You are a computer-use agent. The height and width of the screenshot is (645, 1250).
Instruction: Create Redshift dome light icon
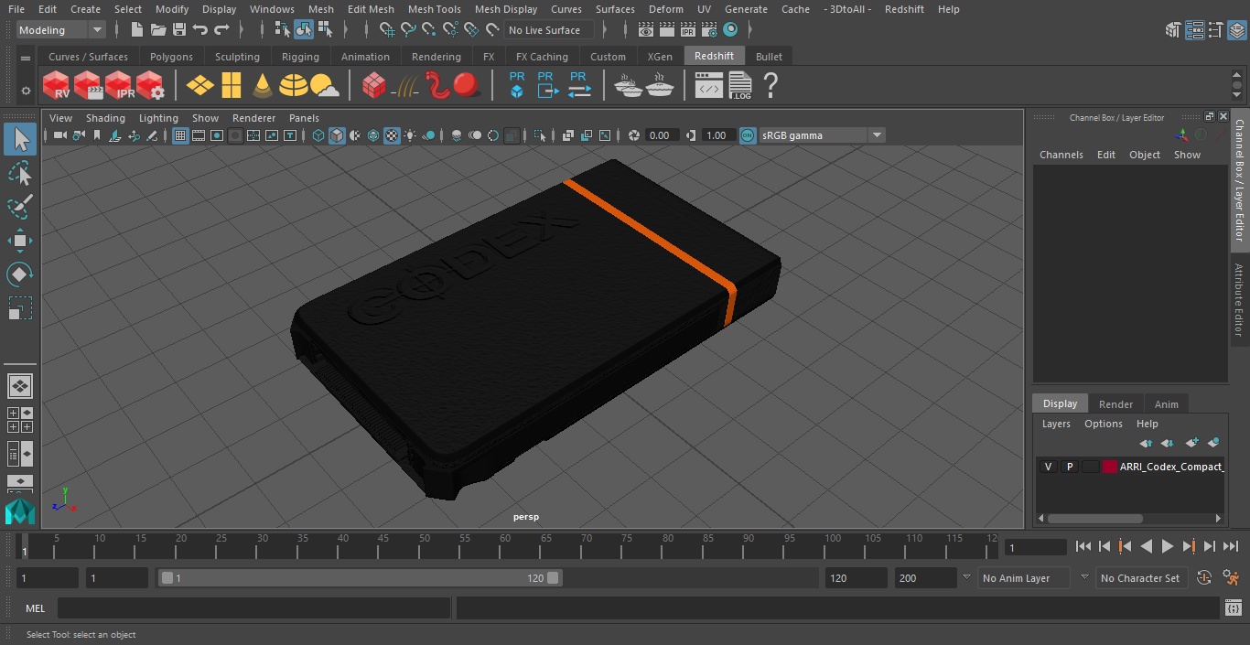tap(294, 86)
